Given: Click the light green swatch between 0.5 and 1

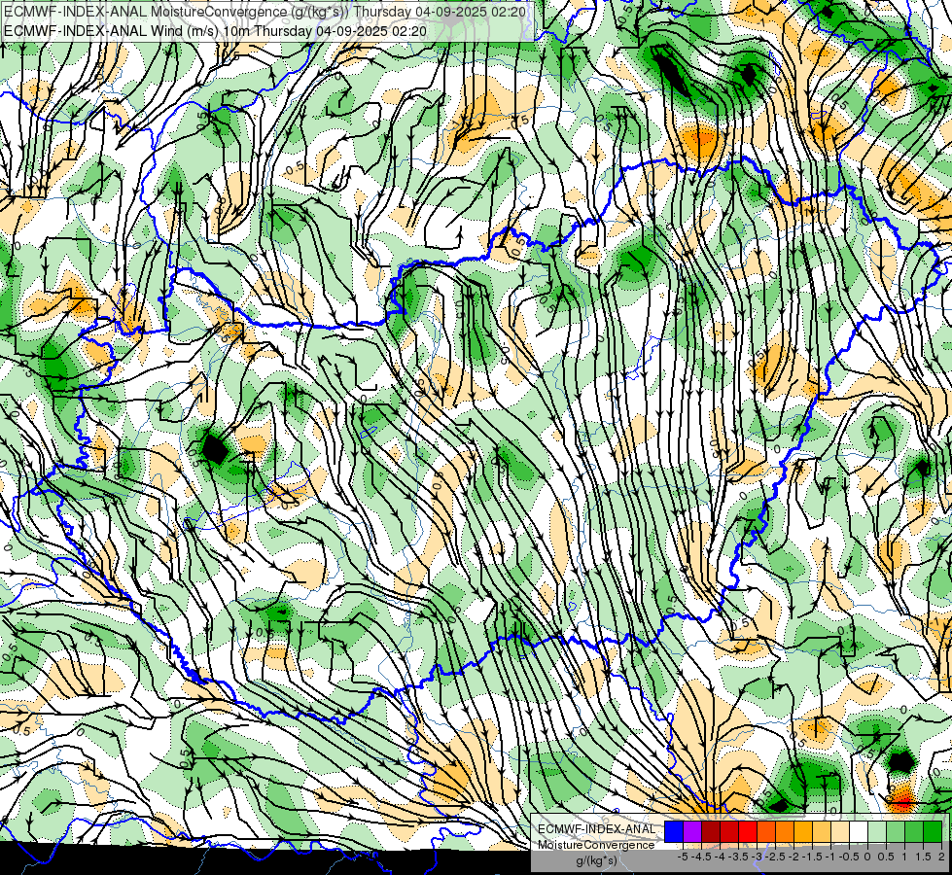Looking at the screenshot, I should tap(896, 831).
